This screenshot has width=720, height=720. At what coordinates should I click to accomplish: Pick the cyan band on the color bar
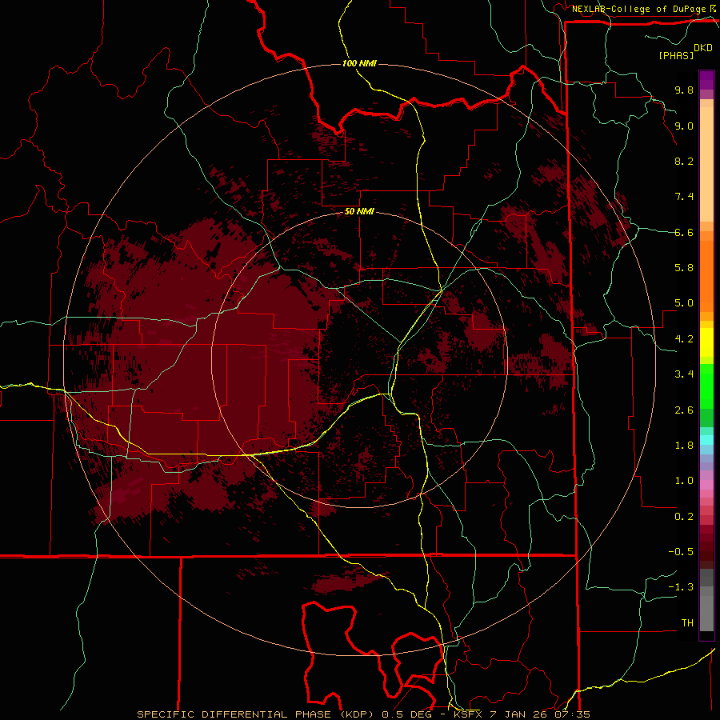coord(706,439)
